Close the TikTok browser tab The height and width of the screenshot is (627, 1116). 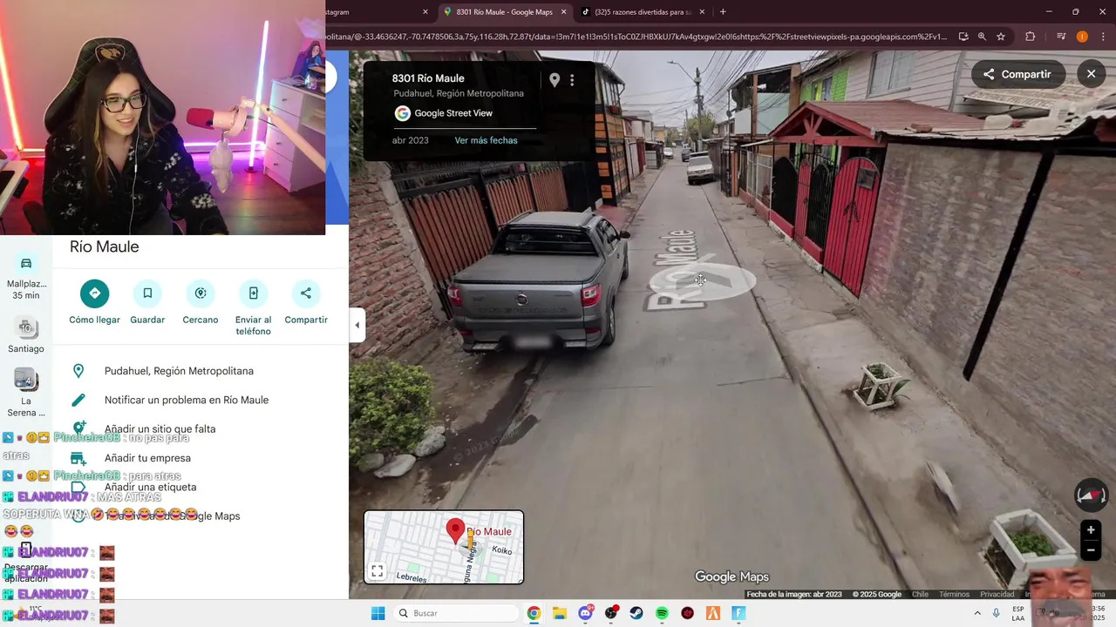701,12
